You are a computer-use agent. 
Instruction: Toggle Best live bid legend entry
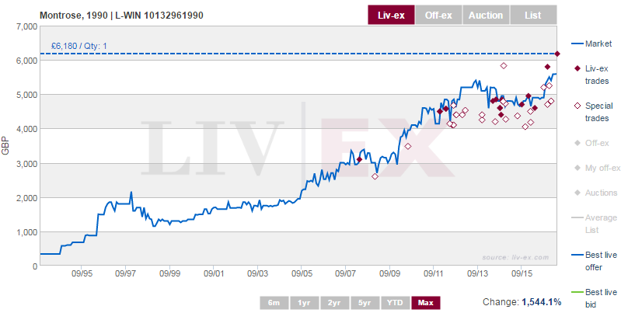pyautogui.click(x=594, y=298)
